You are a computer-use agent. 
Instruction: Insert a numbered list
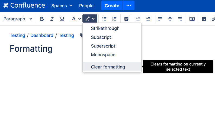pyautogui.click(x=114, y=19)
